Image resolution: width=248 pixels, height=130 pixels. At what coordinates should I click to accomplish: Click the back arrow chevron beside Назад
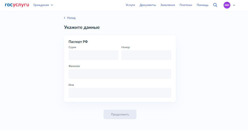[x=65, y=18]
